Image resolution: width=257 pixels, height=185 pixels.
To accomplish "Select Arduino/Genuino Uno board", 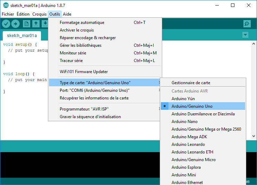I will point(203,106).
